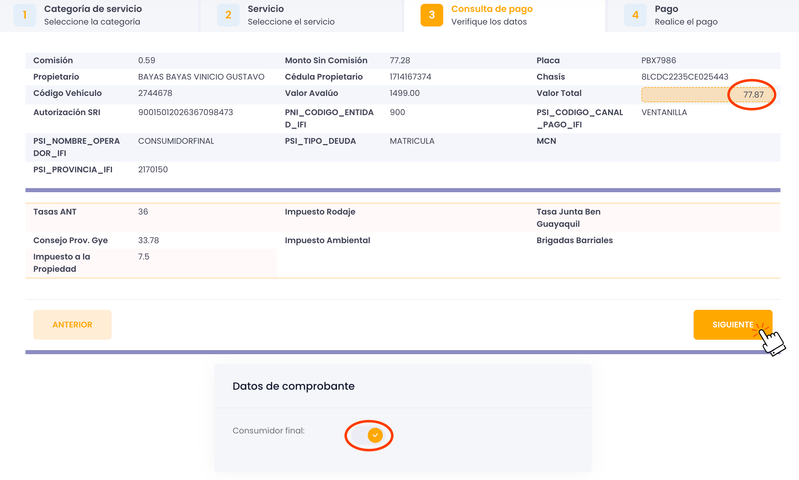Viewport: 799px width, 480px height.
Task: Click the Datos de comprobante heading
Action: 293,386
